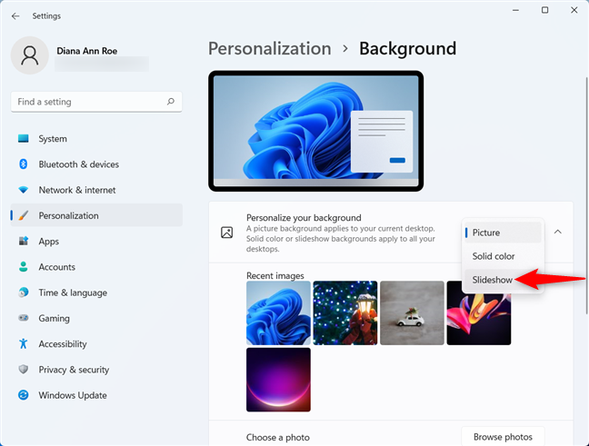589x446 pixels.
Task: Select the Christmas lantern recent image
Action: [x=345, y=312]
